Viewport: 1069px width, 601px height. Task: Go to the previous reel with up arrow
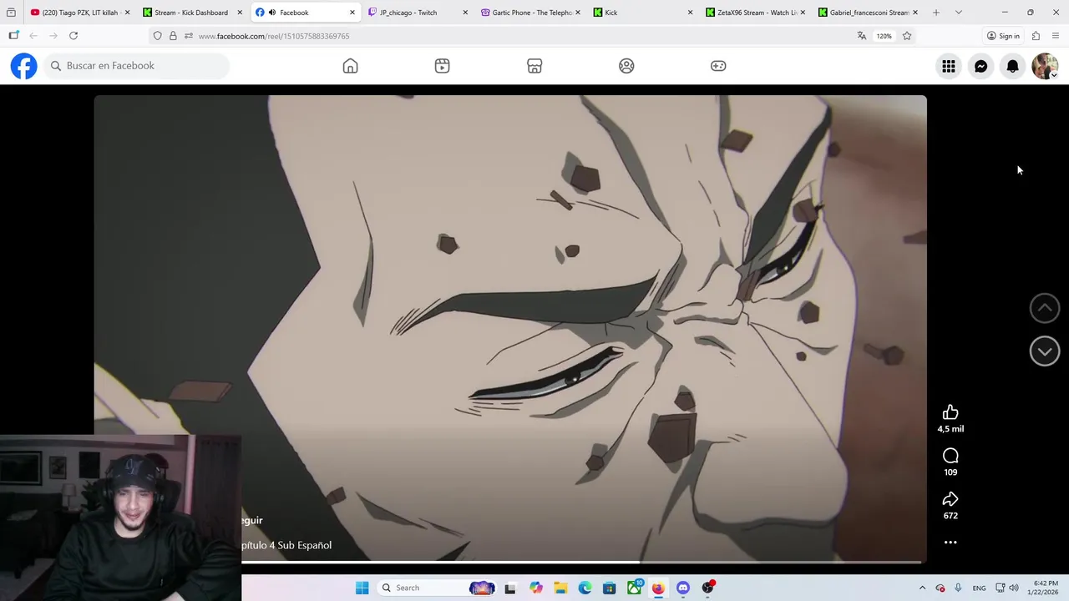tap(1045, 308)
